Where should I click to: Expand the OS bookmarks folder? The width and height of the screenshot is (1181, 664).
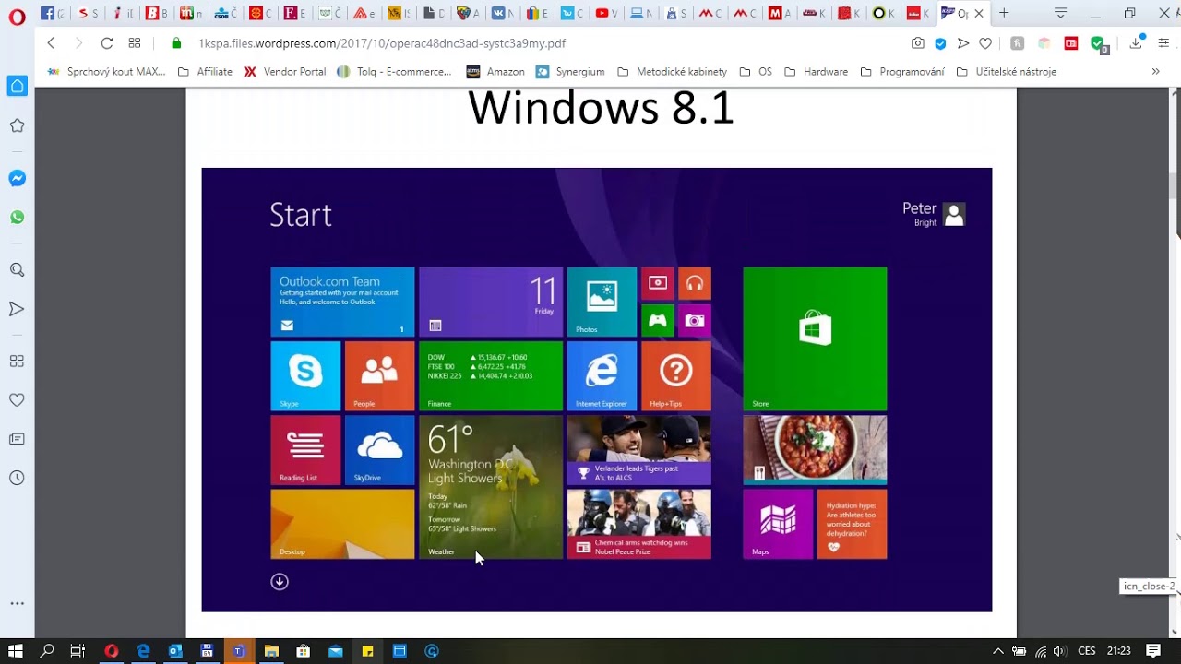(x=756, y=71)
